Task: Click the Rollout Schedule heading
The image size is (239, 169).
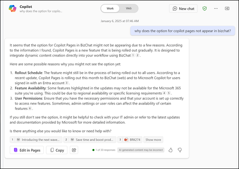Action: (x=29, y=73)
